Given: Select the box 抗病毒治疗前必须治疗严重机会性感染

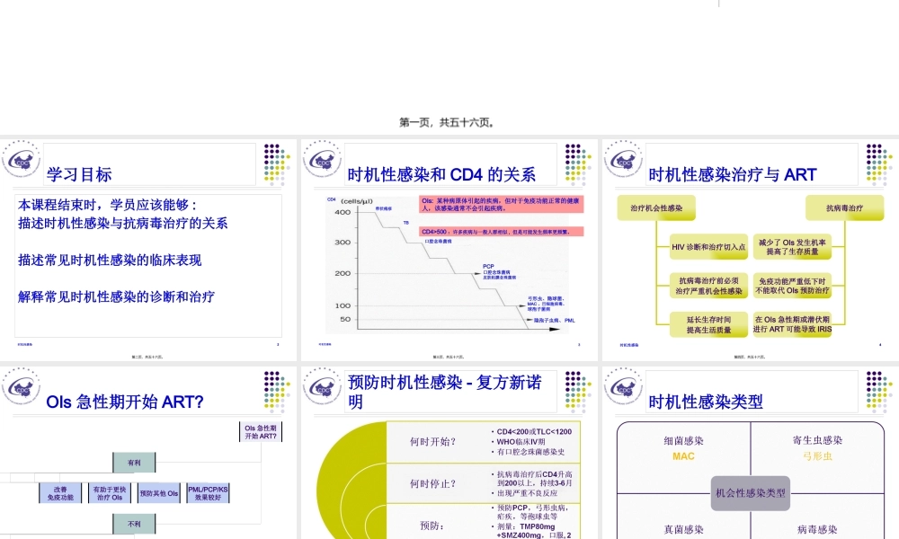Looking at the screenshot, I should (708, 286).
